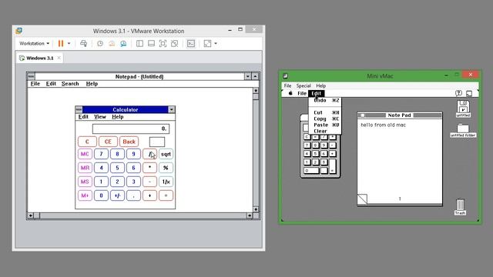Toggle the library sidebar icon in VMware
The height and width of the screenshot is (277, 493).
[x=139, y=43]
